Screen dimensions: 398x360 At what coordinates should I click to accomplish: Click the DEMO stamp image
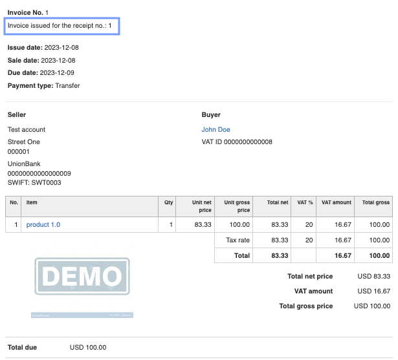coord(82,277)
